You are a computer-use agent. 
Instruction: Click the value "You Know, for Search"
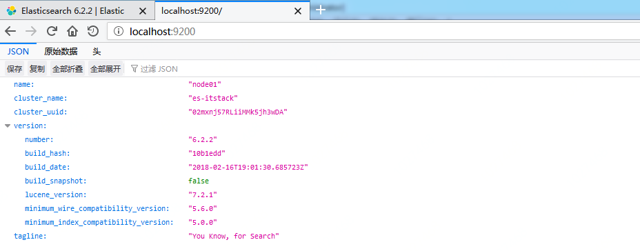(x=234, y=236)
